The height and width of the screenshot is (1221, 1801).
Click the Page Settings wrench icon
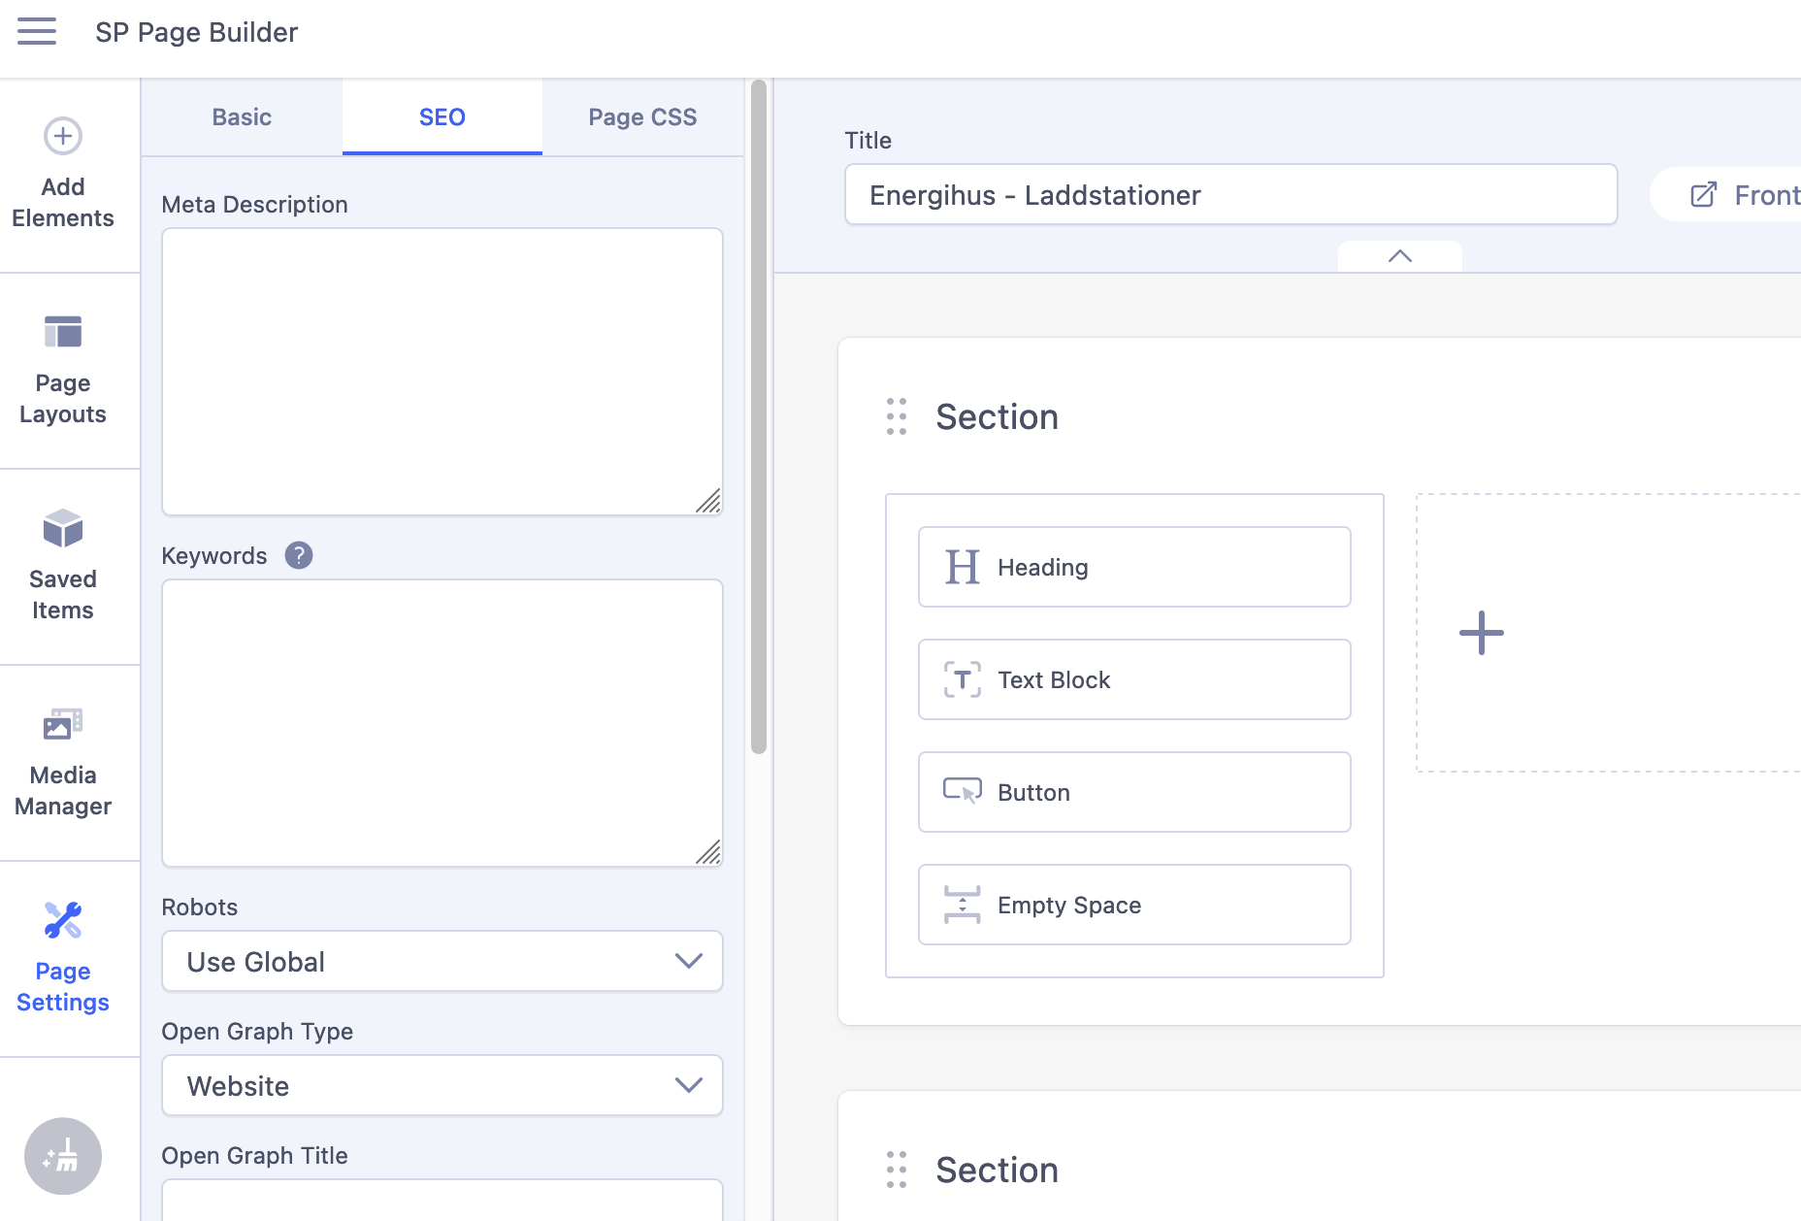[x=63, y=921]
